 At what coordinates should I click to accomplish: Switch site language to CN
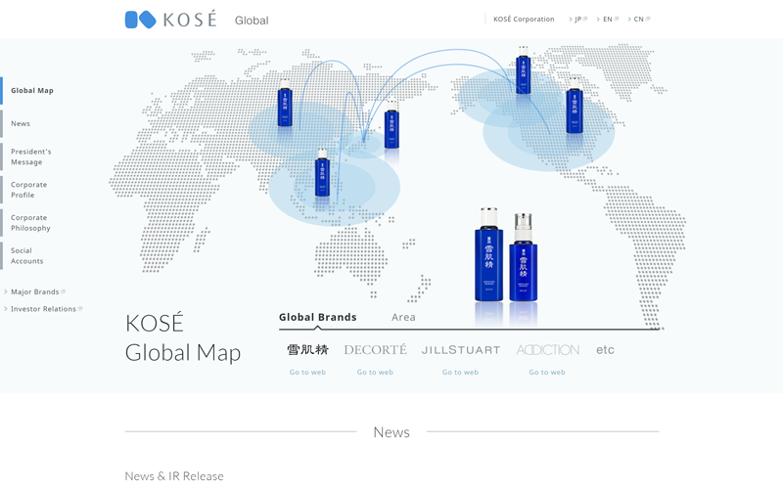point(639,19)
